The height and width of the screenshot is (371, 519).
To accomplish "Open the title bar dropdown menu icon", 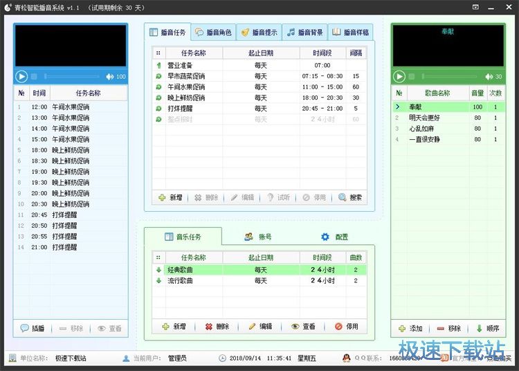I will tap(476, 7).
